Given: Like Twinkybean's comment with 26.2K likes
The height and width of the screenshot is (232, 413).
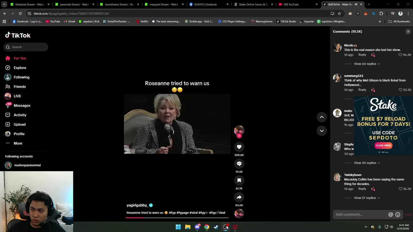Looking at the screenshot, I should click(400, 189).
